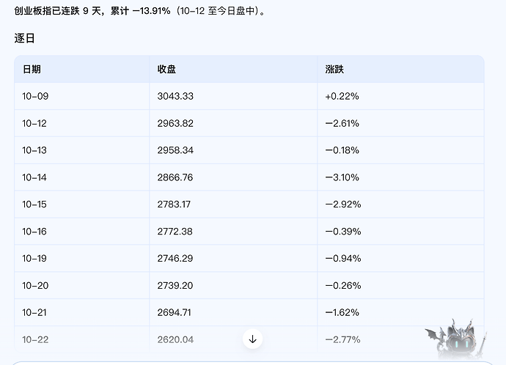Select the 收盘 column header
The image size is (506, 365).
click(x=166, y=70)
